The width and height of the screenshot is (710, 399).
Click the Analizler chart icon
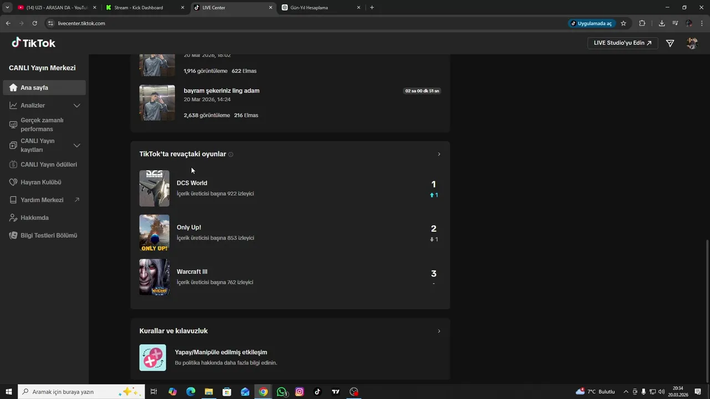(x=13, y=105)
